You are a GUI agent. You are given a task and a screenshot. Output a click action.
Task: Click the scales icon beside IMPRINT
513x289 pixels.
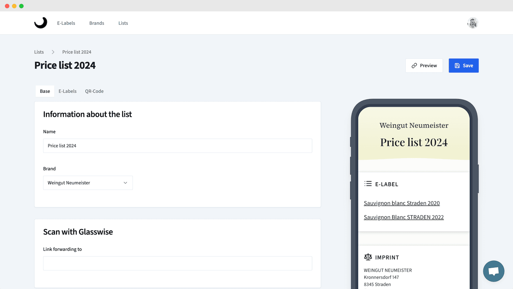pyautogui.click(x=368, y=257)
